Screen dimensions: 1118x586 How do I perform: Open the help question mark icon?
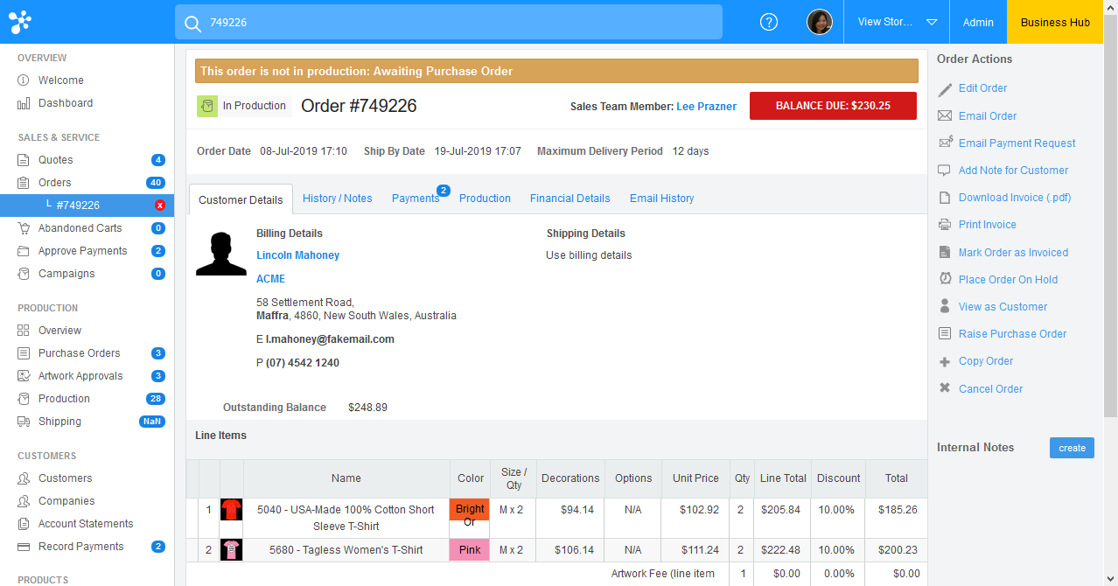pyautogui.click(x=768, y=22)
